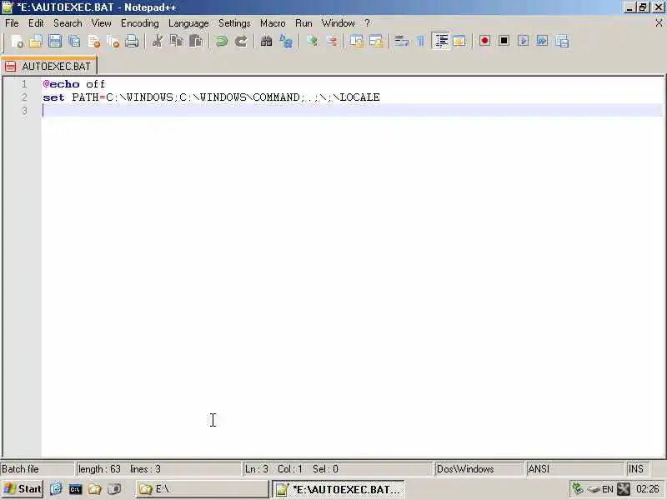Click the Replace toolbar icon
The height and width of the screenshot is (500, 667).
286,41
